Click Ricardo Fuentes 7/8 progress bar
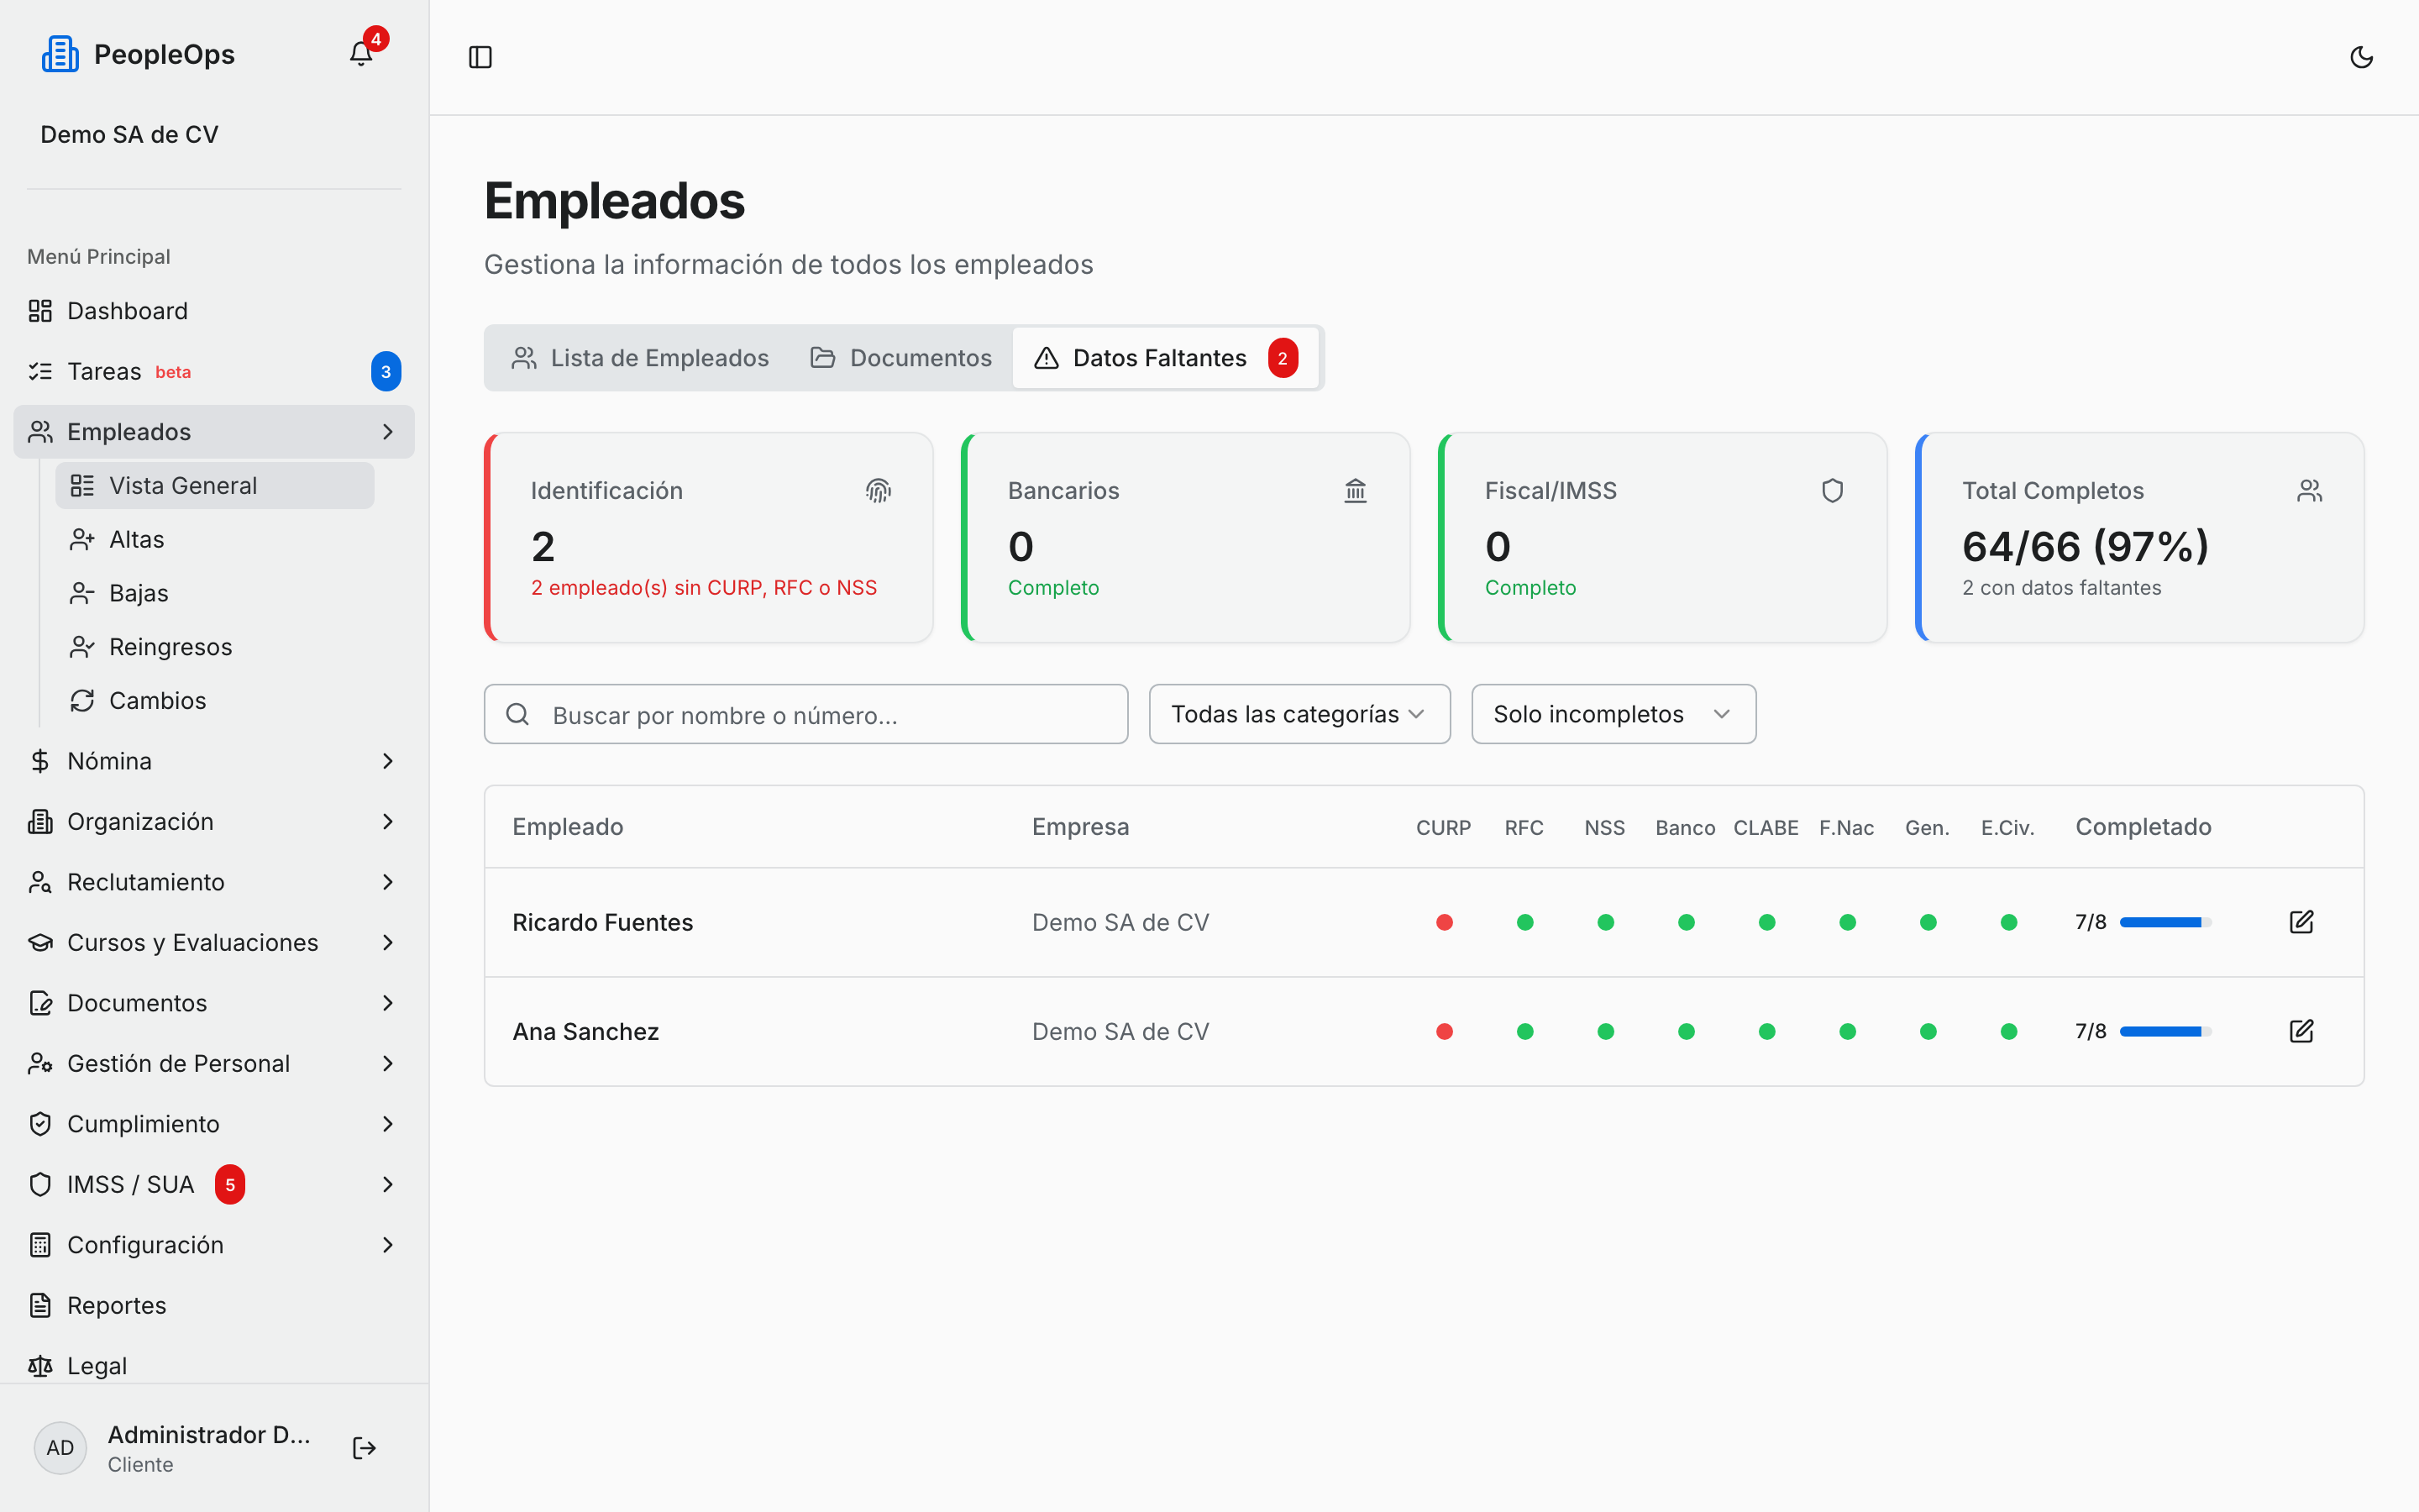 (x=2165, y=922)
